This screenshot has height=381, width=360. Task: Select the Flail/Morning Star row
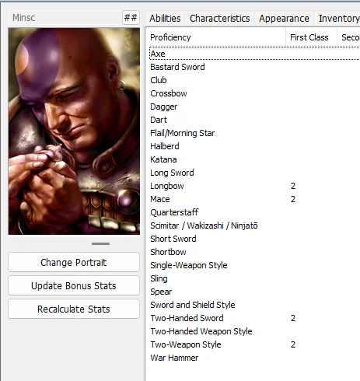tap(254, 133)
